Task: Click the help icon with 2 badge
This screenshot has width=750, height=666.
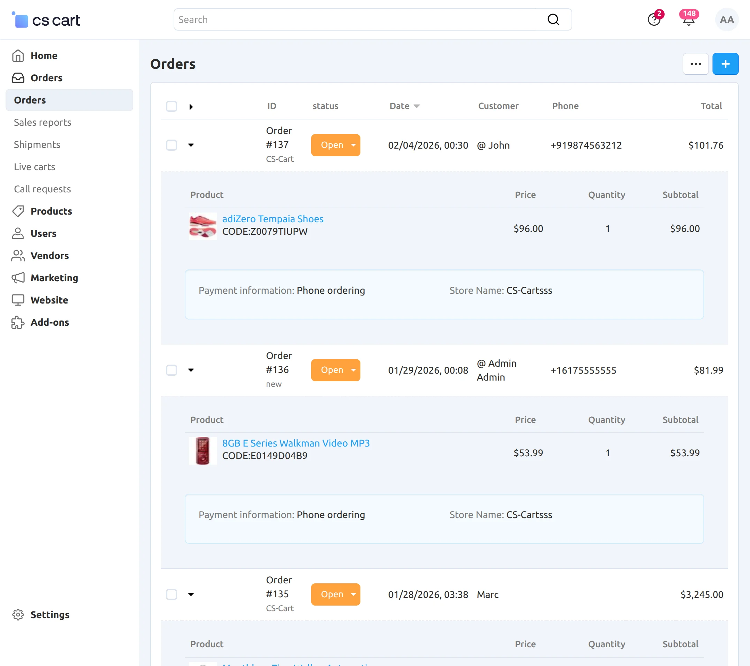Action: click(654, 19)
